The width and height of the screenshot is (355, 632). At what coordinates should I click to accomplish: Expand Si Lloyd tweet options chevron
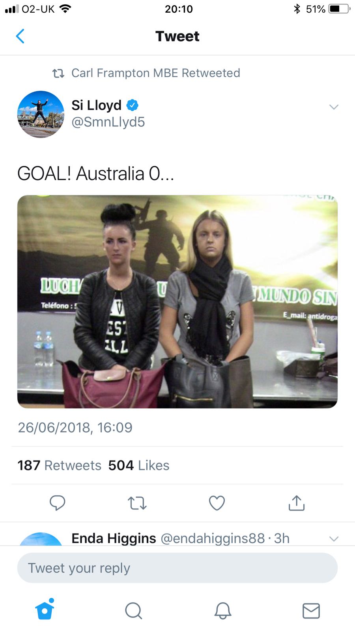point(334,107)
